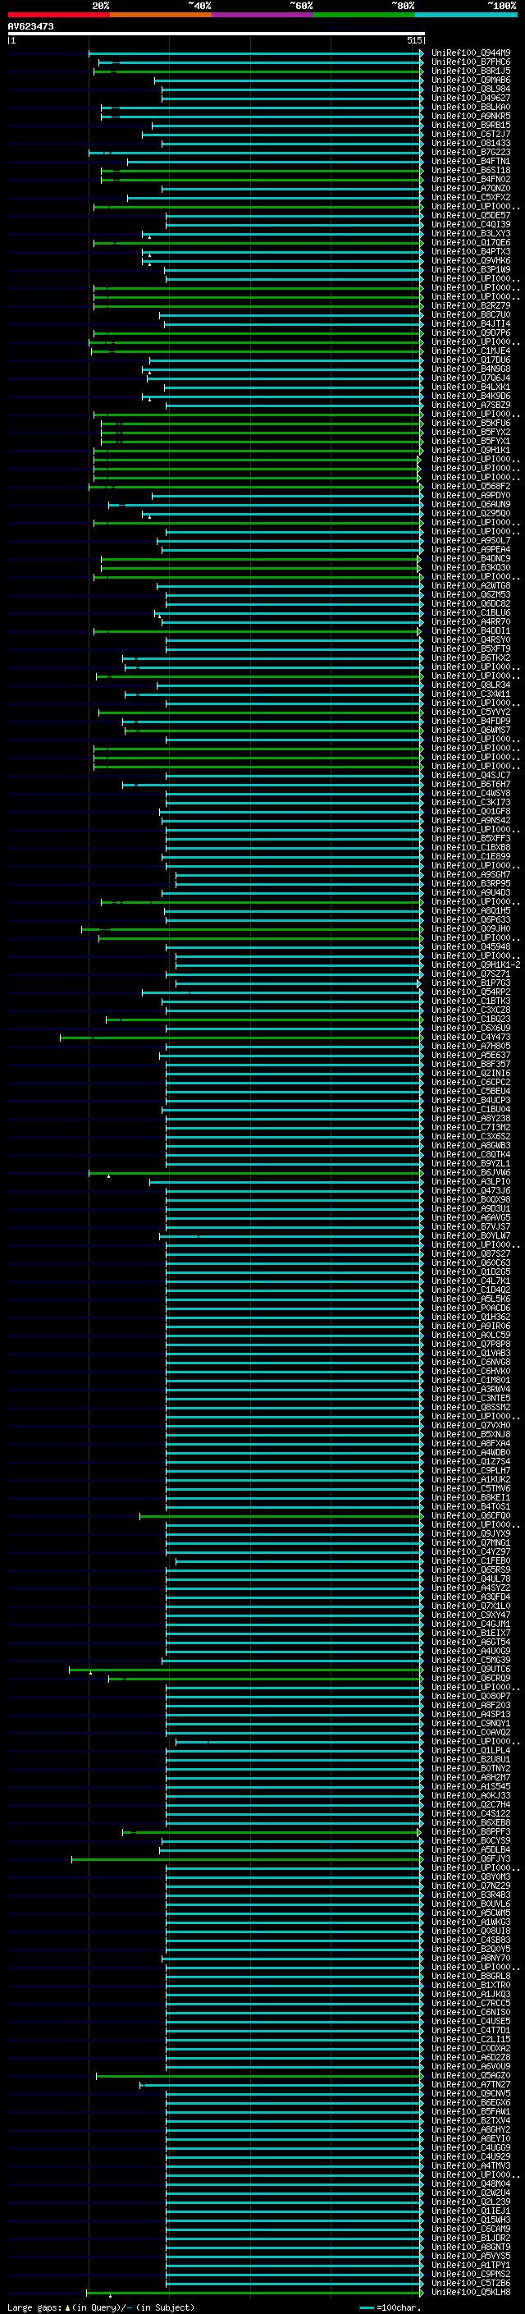
Task: Select hit label UniRef100_B8F357
Action: 471,1064
